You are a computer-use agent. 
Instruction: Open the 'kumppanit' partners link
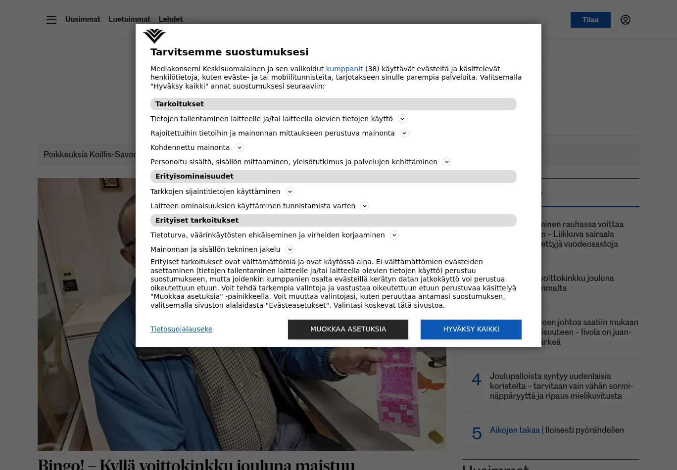pyautogui.click(x=344, y=69)
